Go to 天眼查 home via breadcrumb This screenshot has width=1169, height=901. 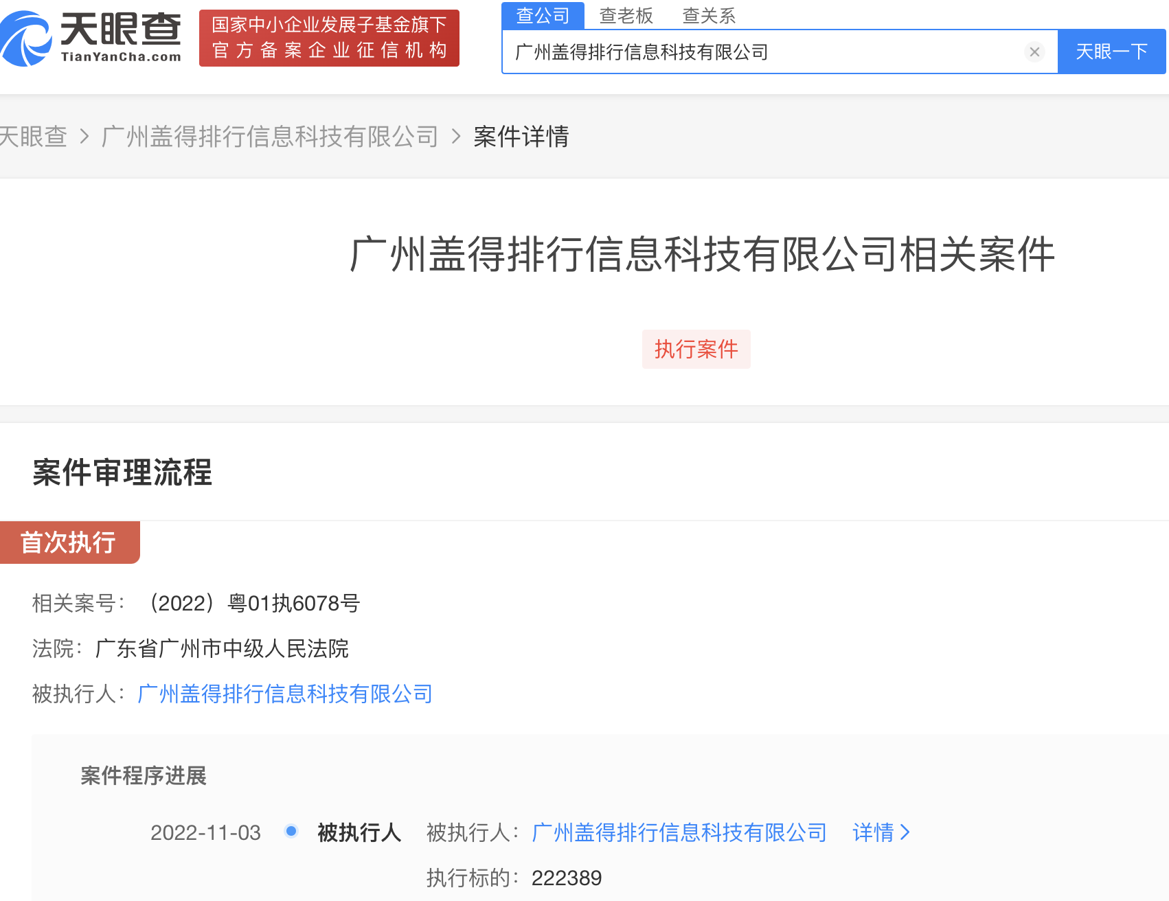[x=33, y=137]
